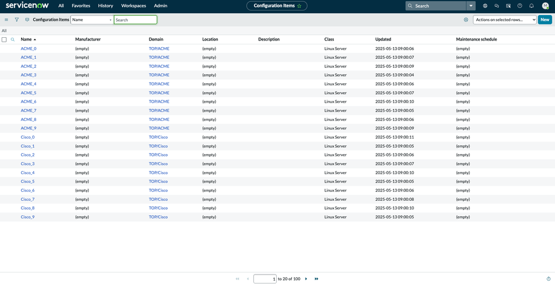Sort by Maintenance schedule column header
Image resolution: width=555 pixels, height=284 pixels.
477,39
